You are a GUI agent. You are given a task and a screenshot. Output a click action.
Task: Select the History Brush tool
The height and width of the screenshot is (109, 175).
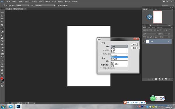2,41
